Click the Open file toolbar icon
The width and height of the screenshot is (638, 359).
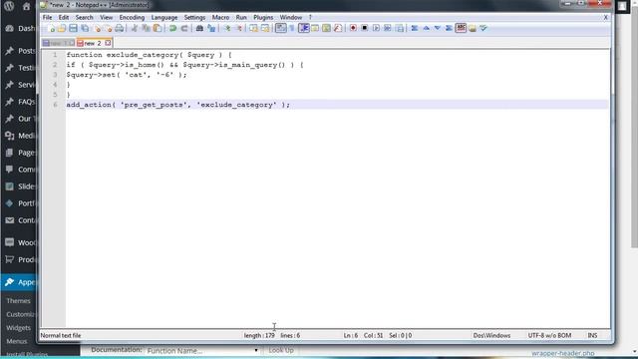[62, 28]
